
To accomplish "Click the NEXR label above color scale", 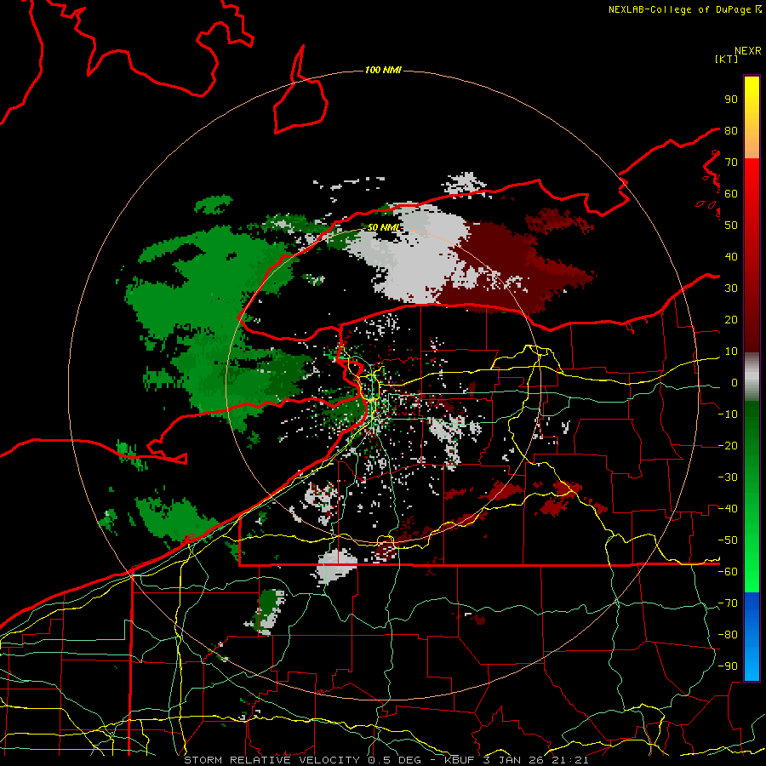I will pos(748,50).
